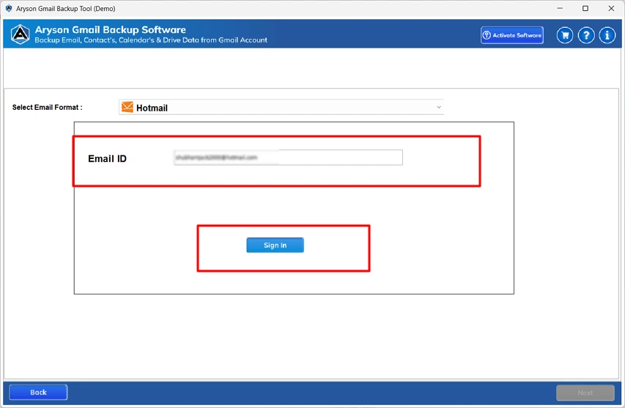Click the Aryson Gmail Backup Software heading
625x408 pixels.
tap(111, 30)
